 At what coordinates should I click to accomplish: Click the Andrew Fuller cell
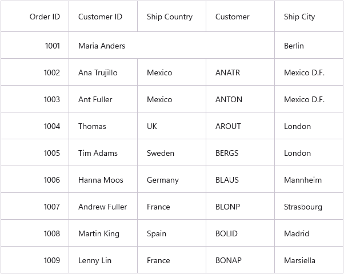click(103, 206)
